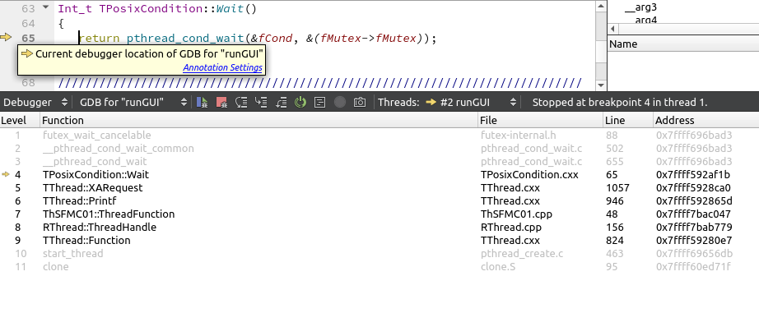Click the fCond argument in line 65
The width and height of the screenshot is (759, 313).
tap(275, 38)
